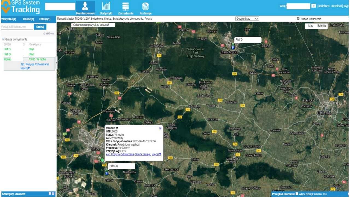Open the Zarzadzanie section

click(x=126, y=8)
